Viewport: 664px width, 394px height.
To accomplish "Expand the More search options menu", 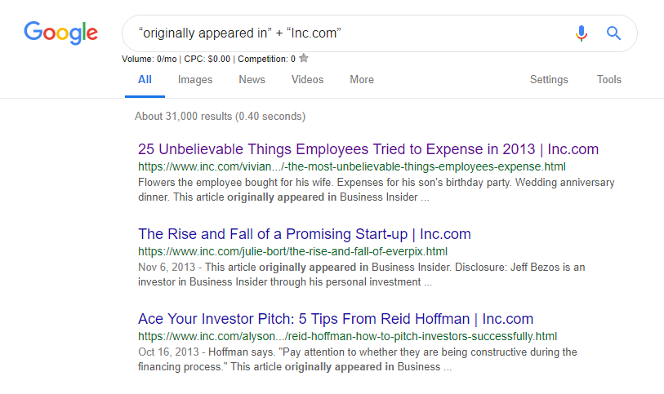I will 362,80.
